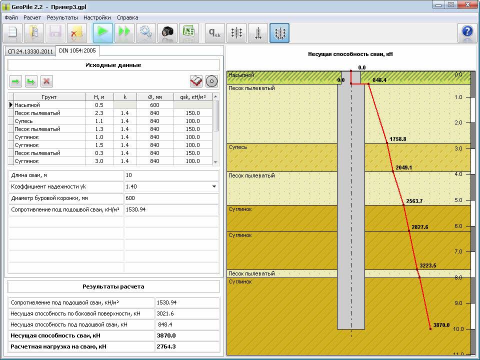Click the Несущая способность сваи result 3870.0
Viewport: 480px width, 360px height.
tap(187, 335)
